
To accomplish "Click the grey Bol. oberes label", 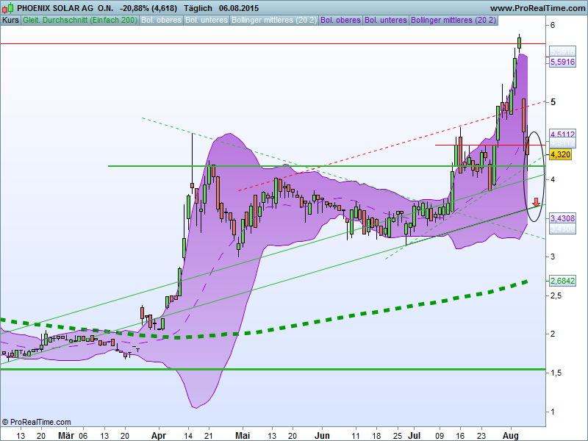I will (161, 20).
